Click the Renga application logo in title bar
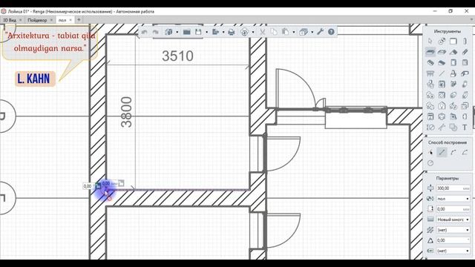The height and width of the screenshot is (267, 475). click(4, 12)
